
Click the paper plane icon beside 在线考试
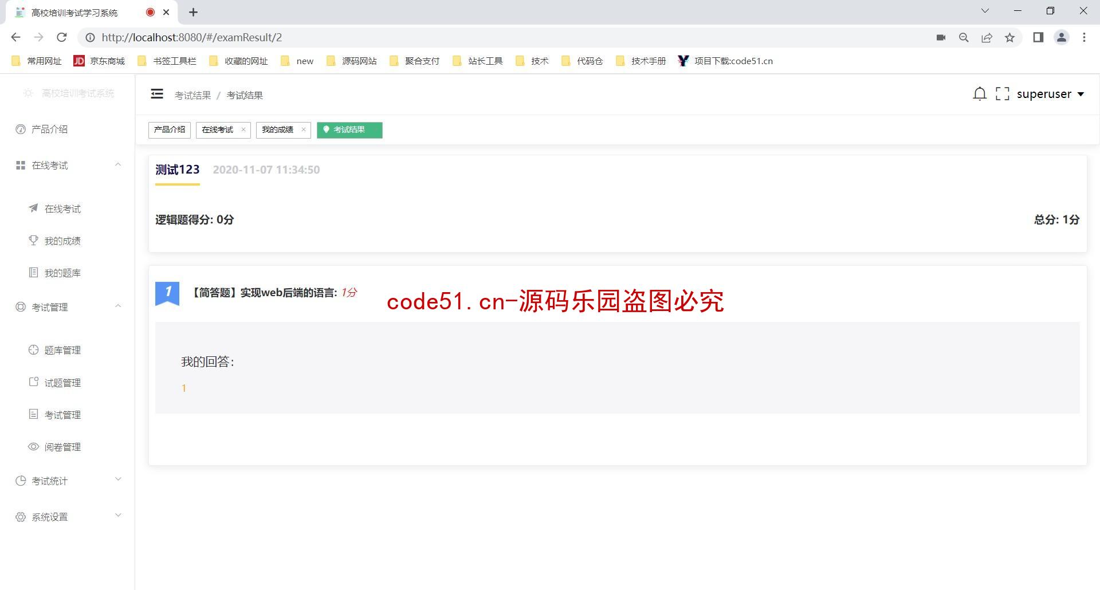point(34,208)
